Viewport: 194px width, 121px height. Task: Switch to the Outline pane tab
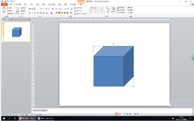[x=12, y=19]
